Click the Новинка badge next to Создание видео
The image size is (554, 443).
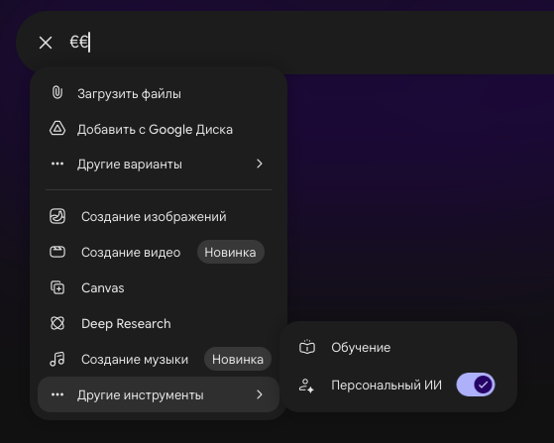[x=230, y=253]
